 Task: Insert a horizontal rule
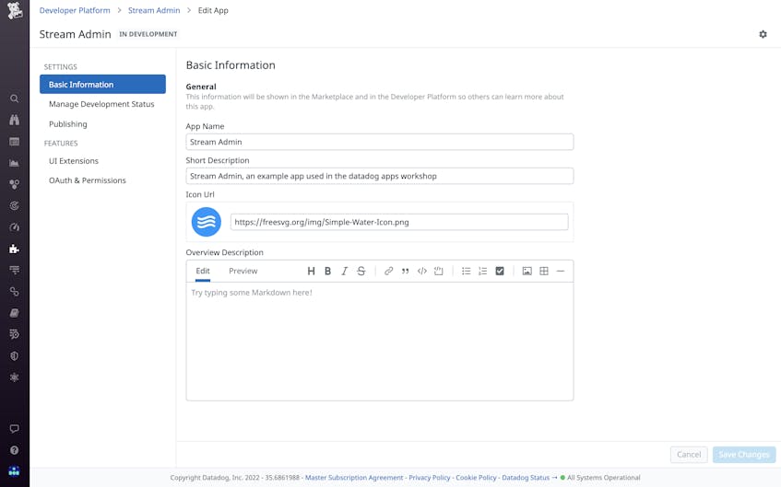[x=561, y=271]
